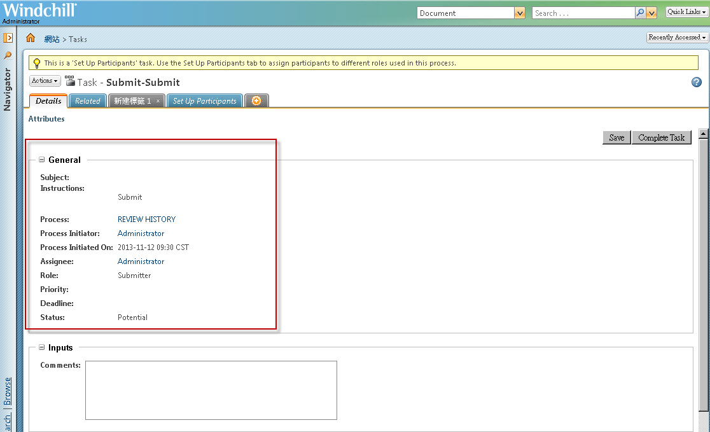Screen dimensions: 710x432
Task: Collapse the Inputs section
Action: (x=41, y=347)
